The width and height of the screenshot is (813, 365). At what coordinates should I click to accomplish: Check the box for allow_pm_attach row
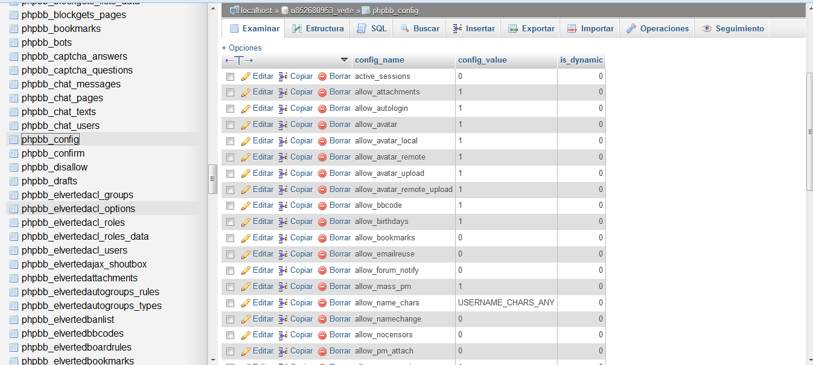(x=230, y=352)
